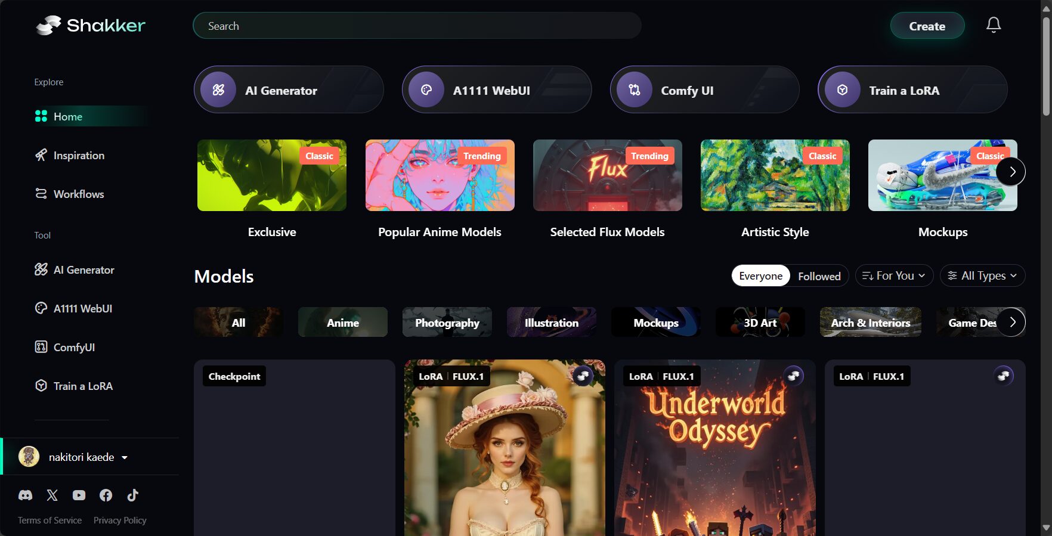Viewport: 1052px width, 536px height.
Task: Reveal more model categories with the arrow
Action: point(1011,322)
